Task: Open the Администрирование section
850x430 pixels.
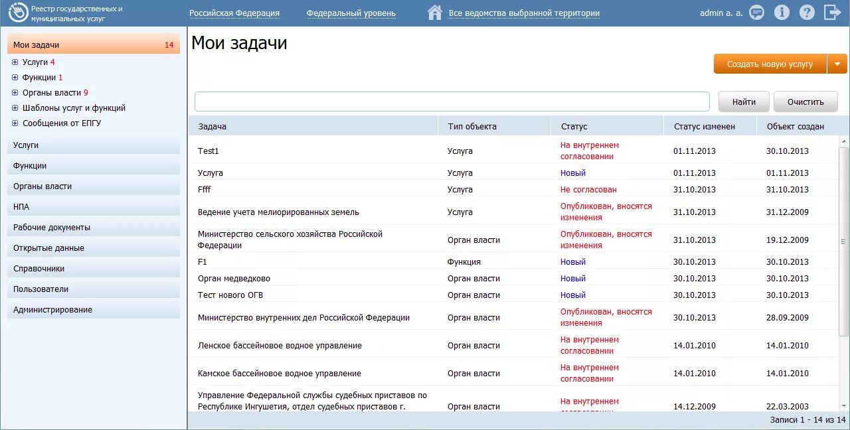Action: pos(94,310)
